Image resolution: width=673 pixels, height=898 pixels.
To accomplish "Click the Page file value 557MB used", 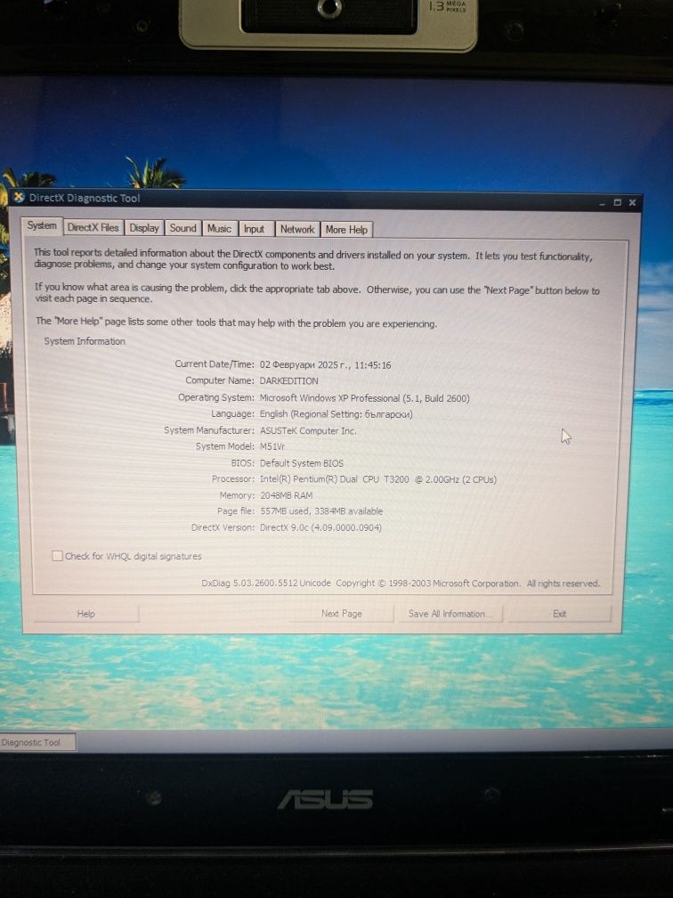I will 321,510.
